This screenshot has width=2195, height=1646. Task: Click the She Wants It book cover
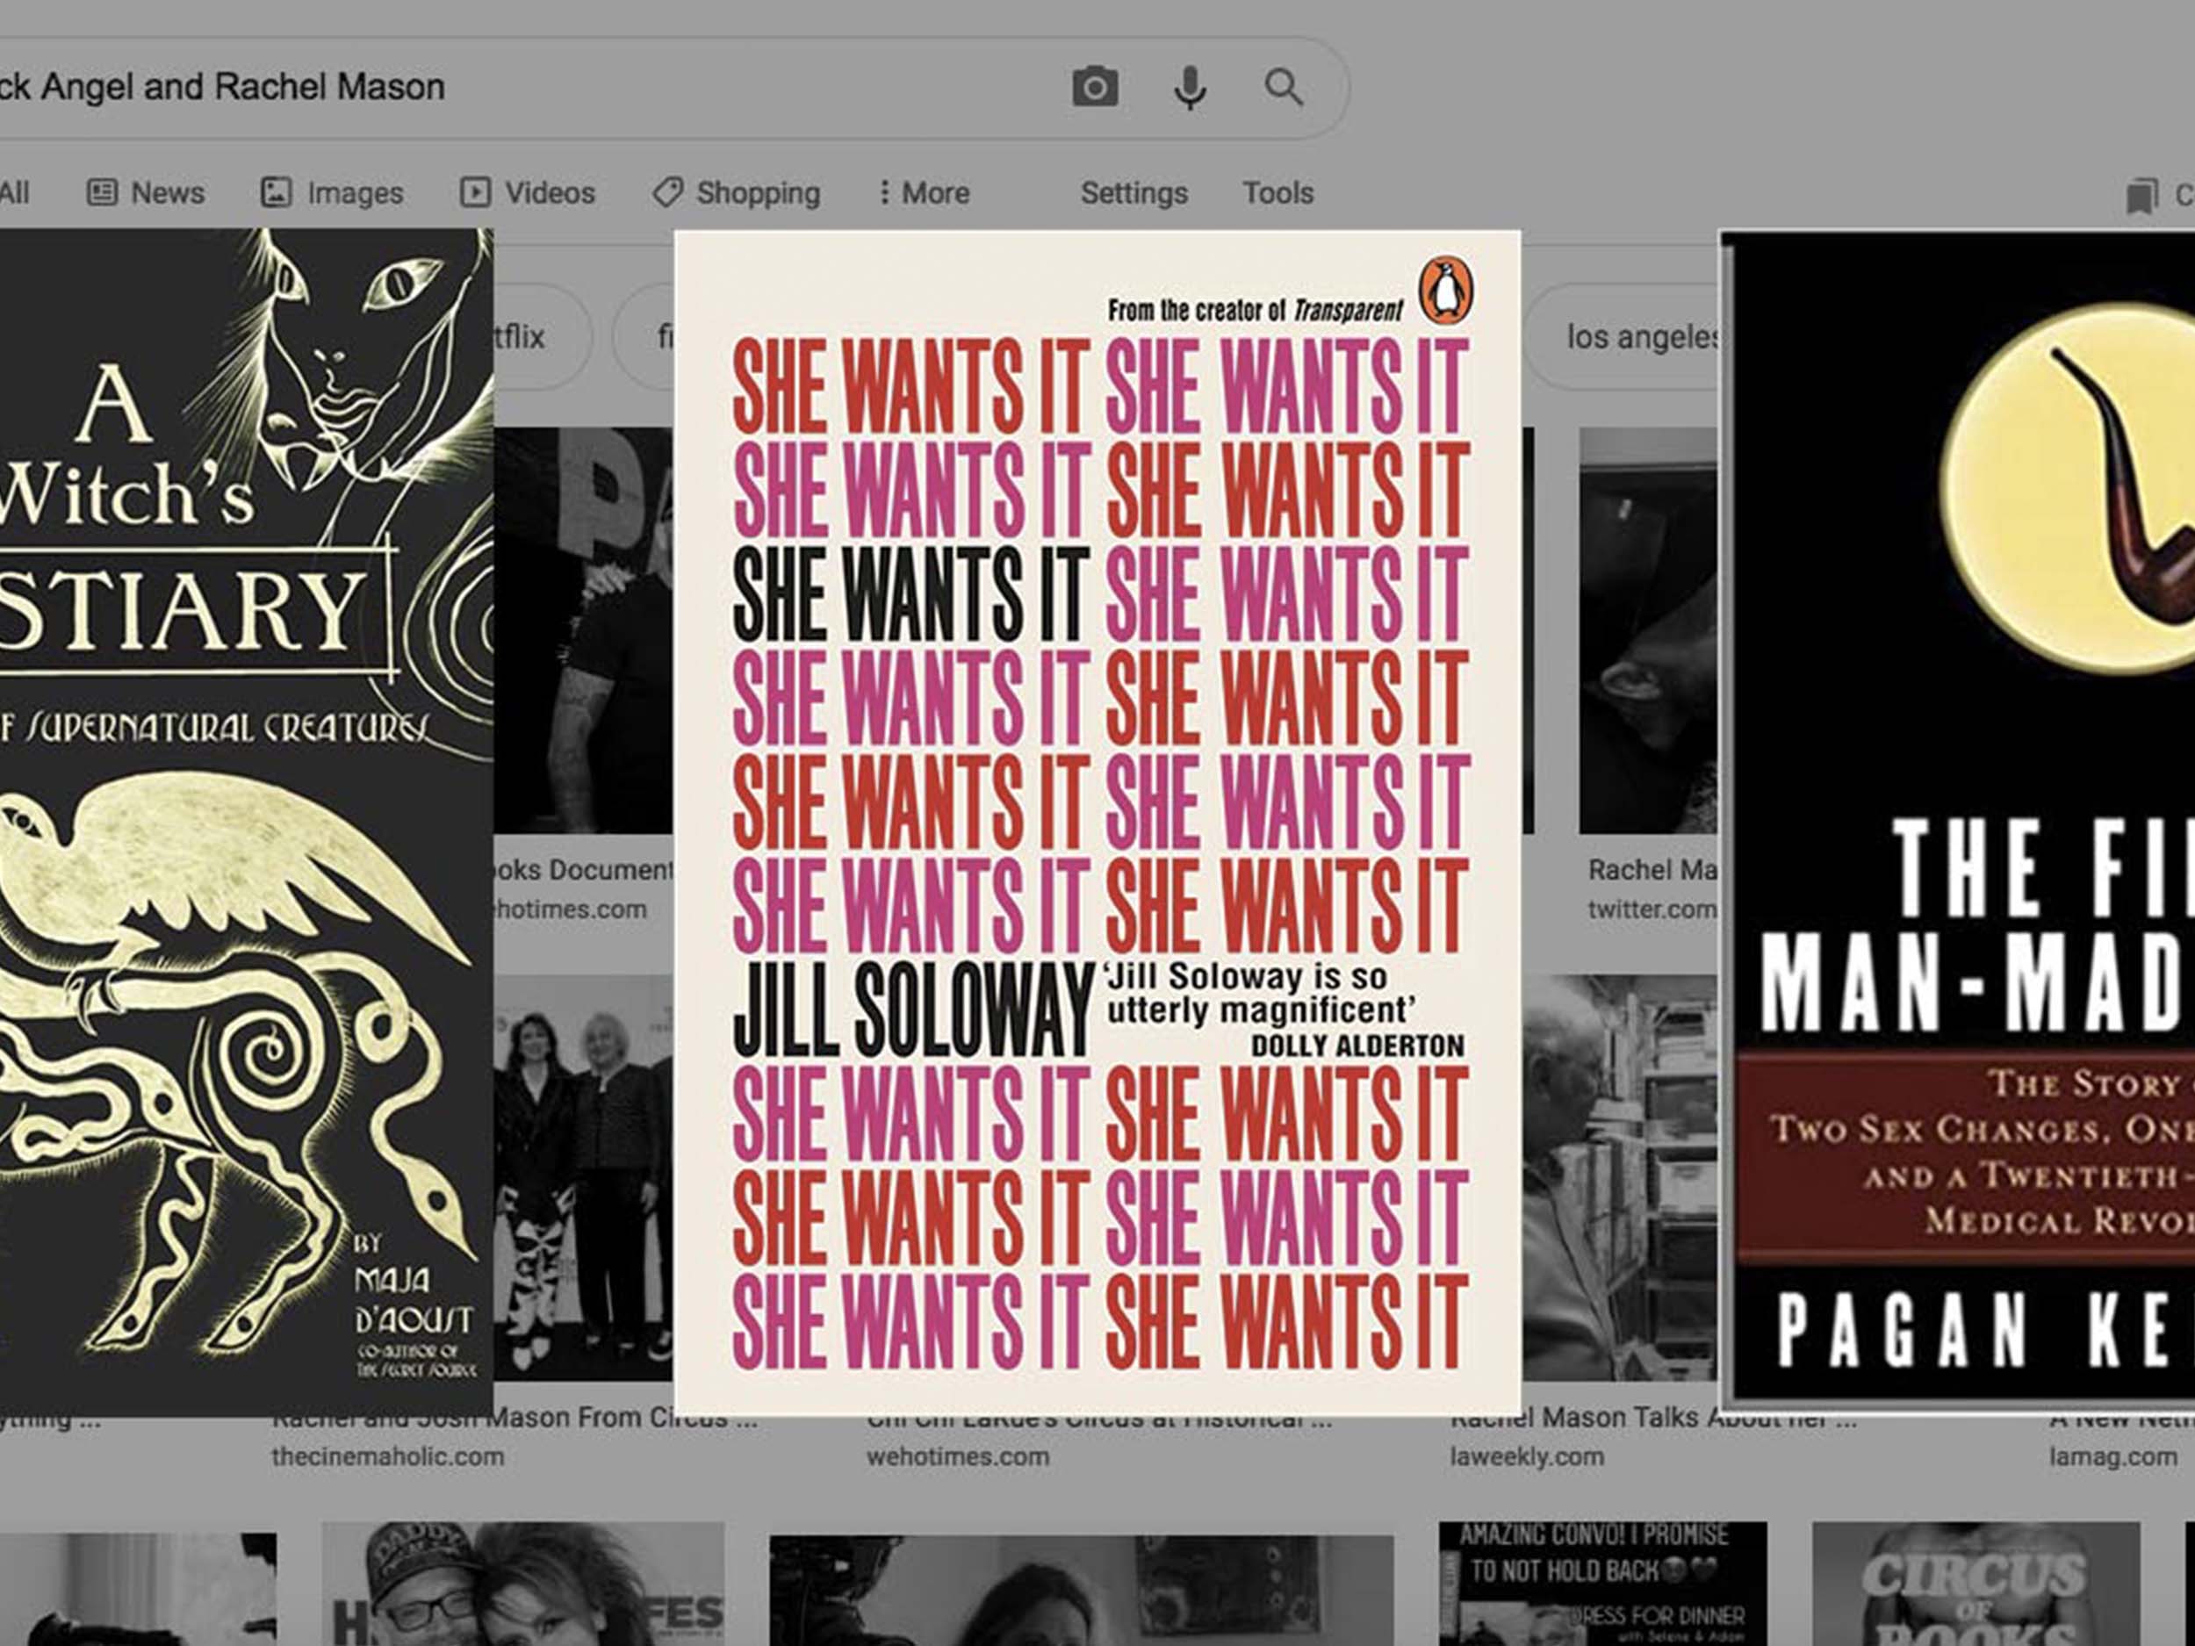pyautogui.click(x=1097, y=822)
